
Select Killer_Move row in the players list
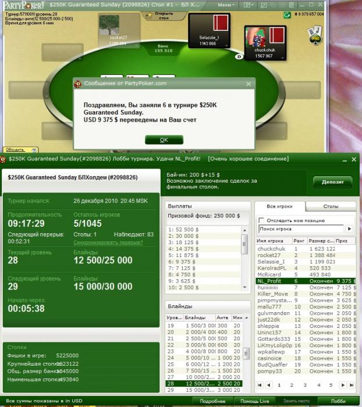click(306, 294)
